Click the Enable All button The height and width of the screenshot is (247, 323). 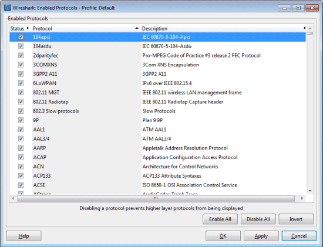(220, 219)
